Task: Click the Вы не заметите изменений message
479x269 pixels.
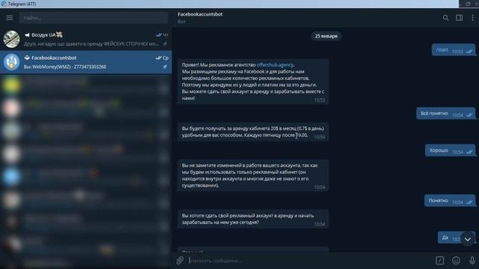Action: 253,176
